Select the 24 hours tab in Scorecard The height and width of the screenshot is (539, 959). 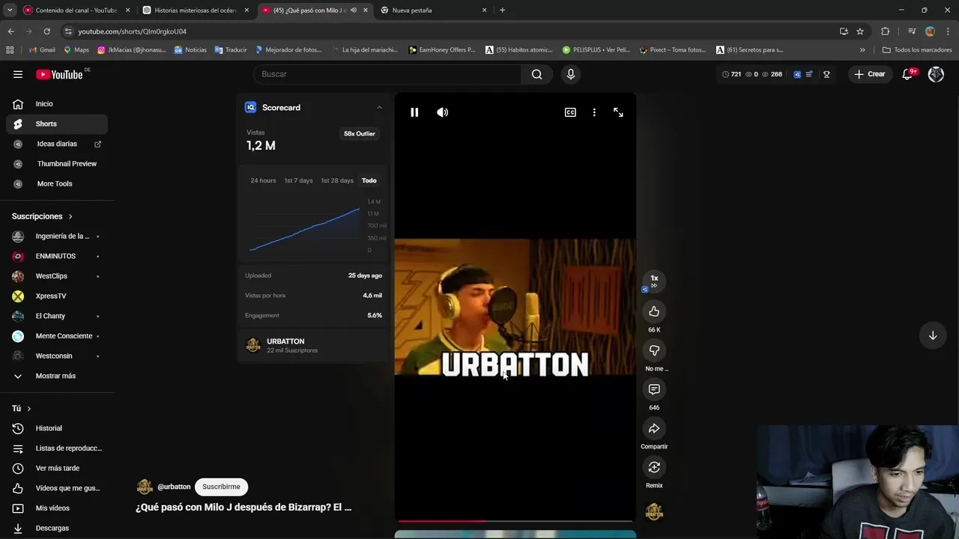263,180
